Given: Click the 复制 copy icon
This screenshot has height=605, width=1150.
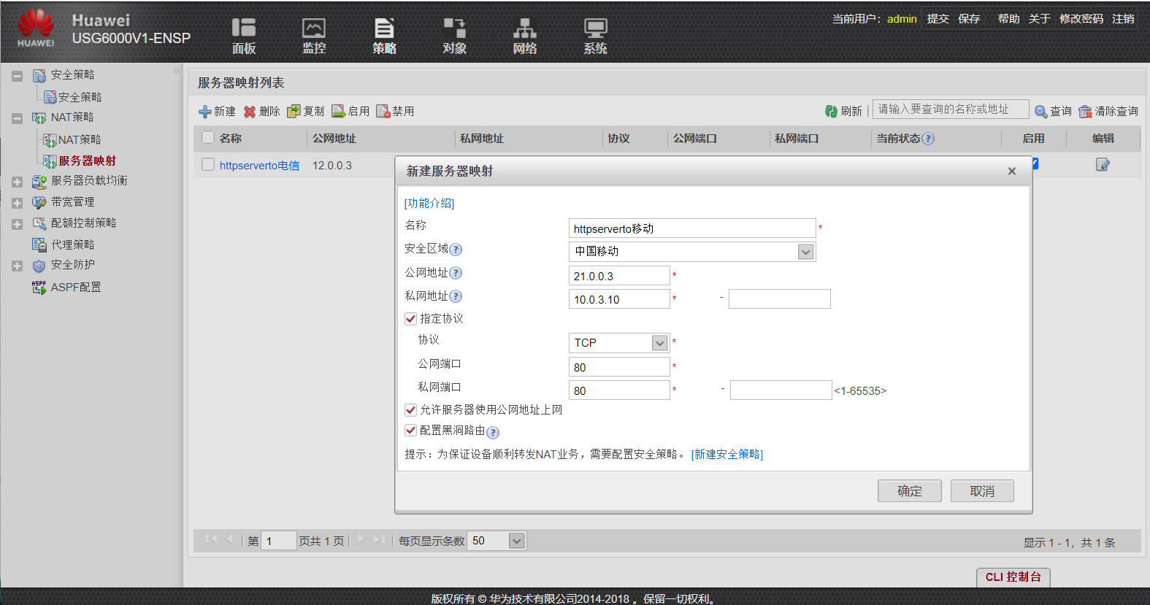Looking at the screenshot, I should [294, 112].
